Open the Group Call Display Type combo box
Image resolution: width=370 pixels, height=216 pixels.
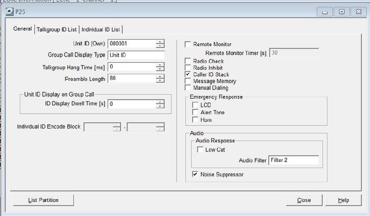click(136, 55)
